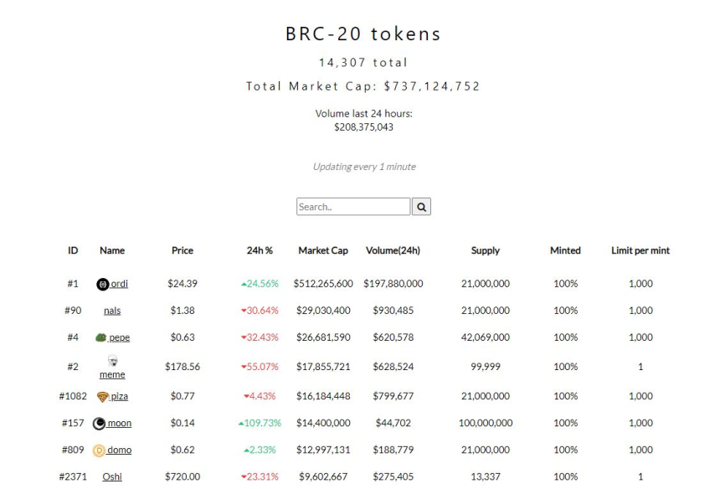Sort by the Market Cap column header
The width and height of the screenshot is (720, 489).
pyautogui.click(x=321, y=250)
